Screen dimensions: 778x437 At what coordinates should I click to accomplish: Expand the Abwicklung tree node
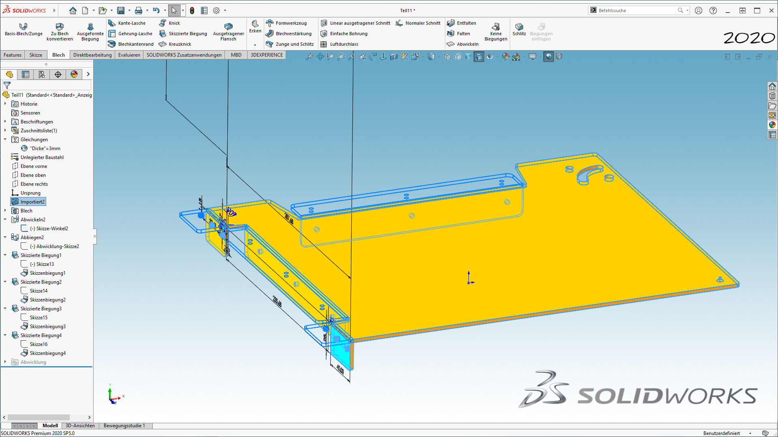coord(5,362)
